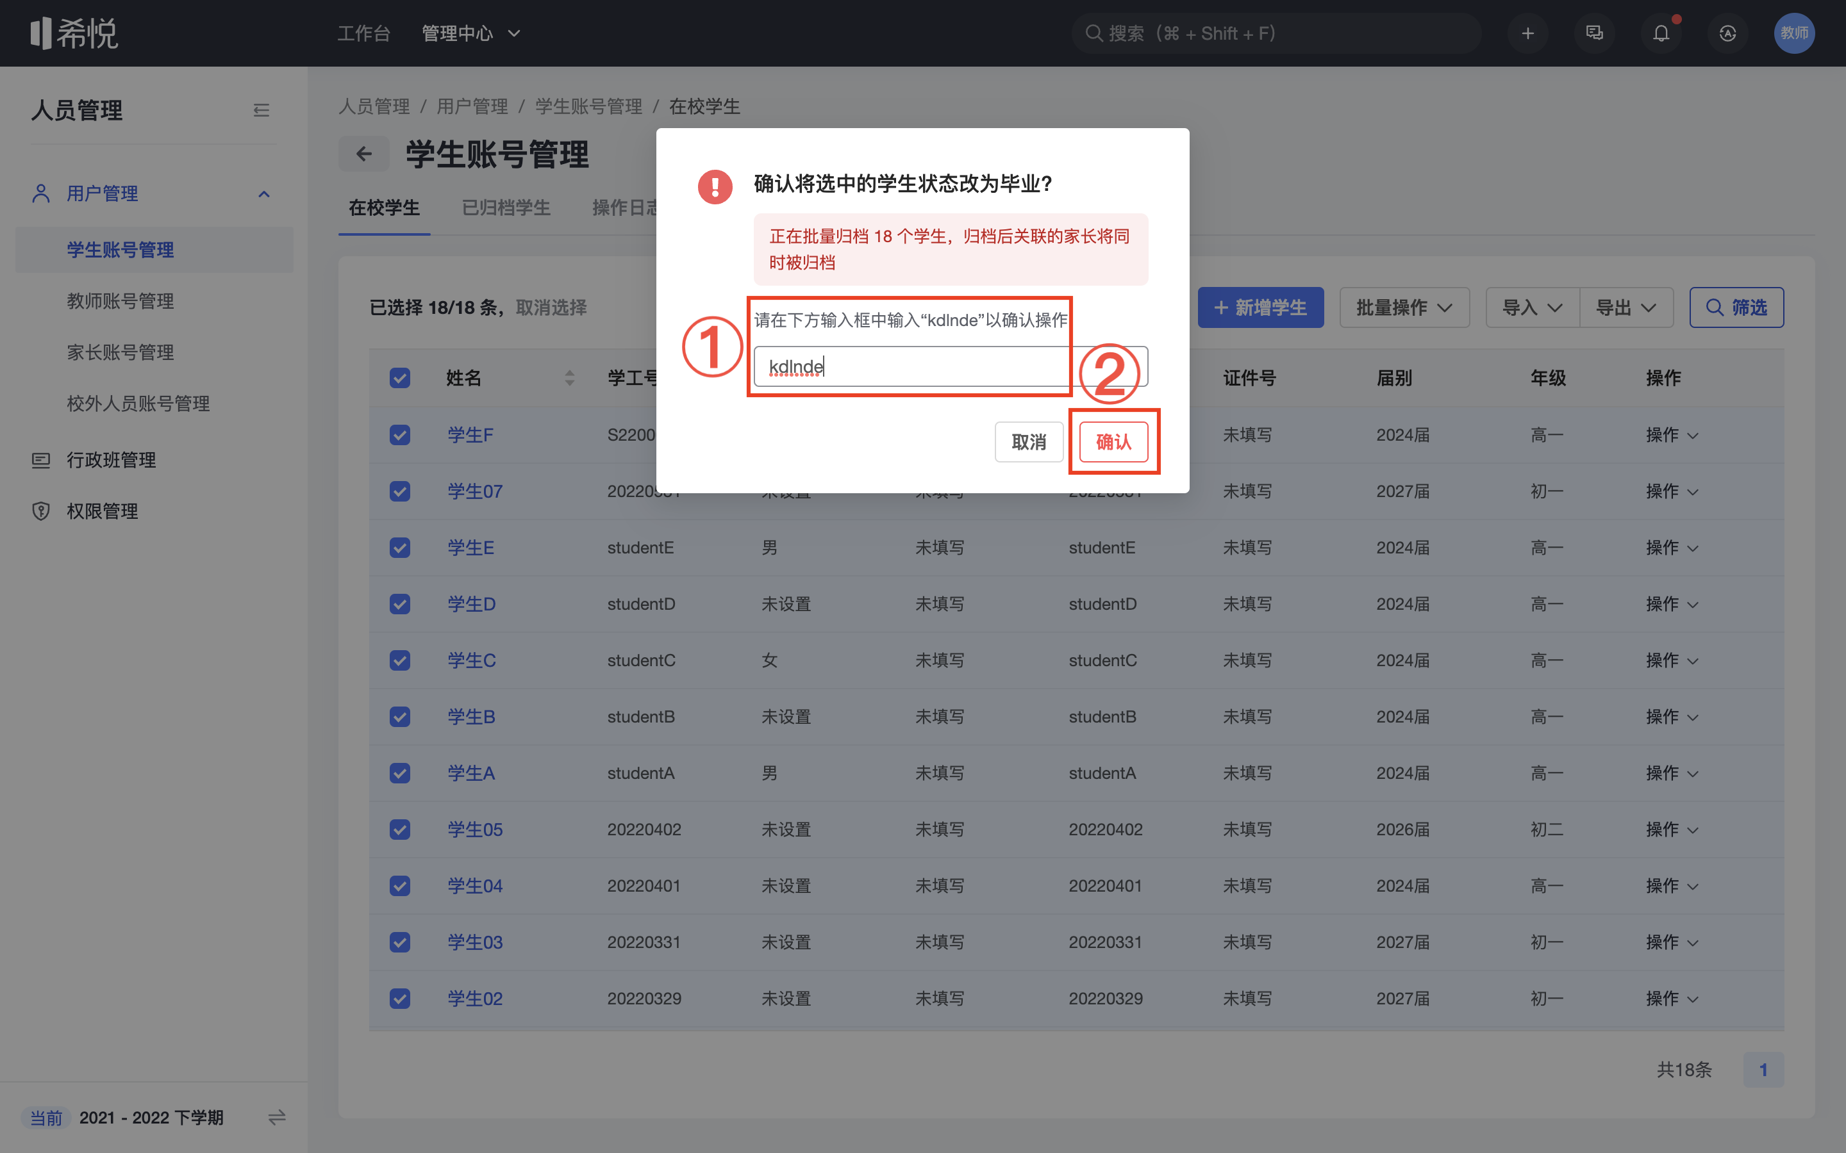Sort by 姓名 column arrows
This screenshot has width=1846, height=1153.
click(569, 377)
